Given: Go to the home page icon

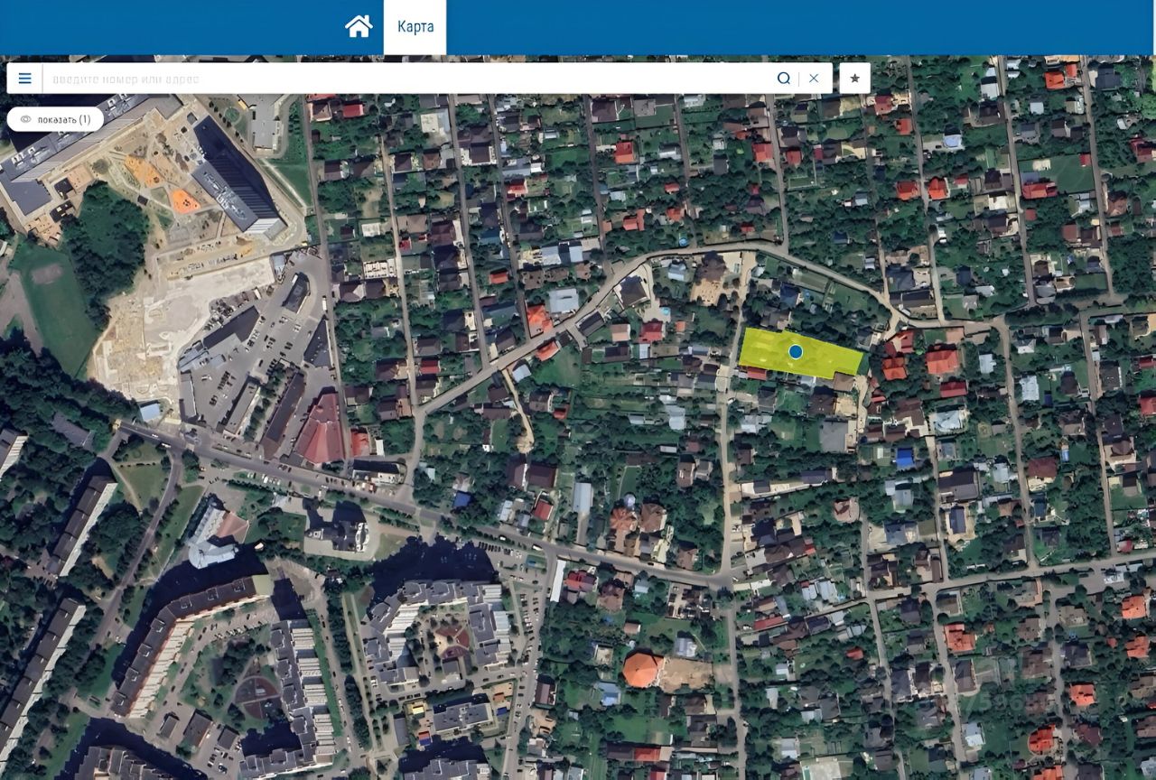Looking at the screenshot, I should tap(359, 26).
